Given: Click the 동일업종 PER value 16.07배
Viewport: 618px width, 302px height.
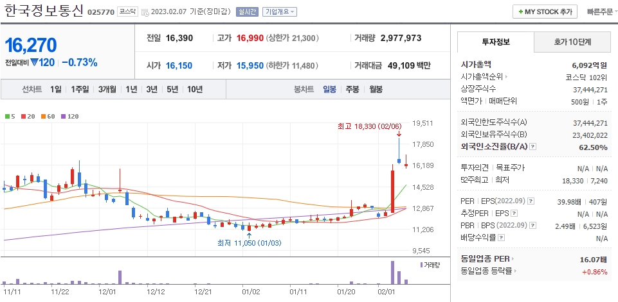Looking at the screenshot, I should point(594,259).
